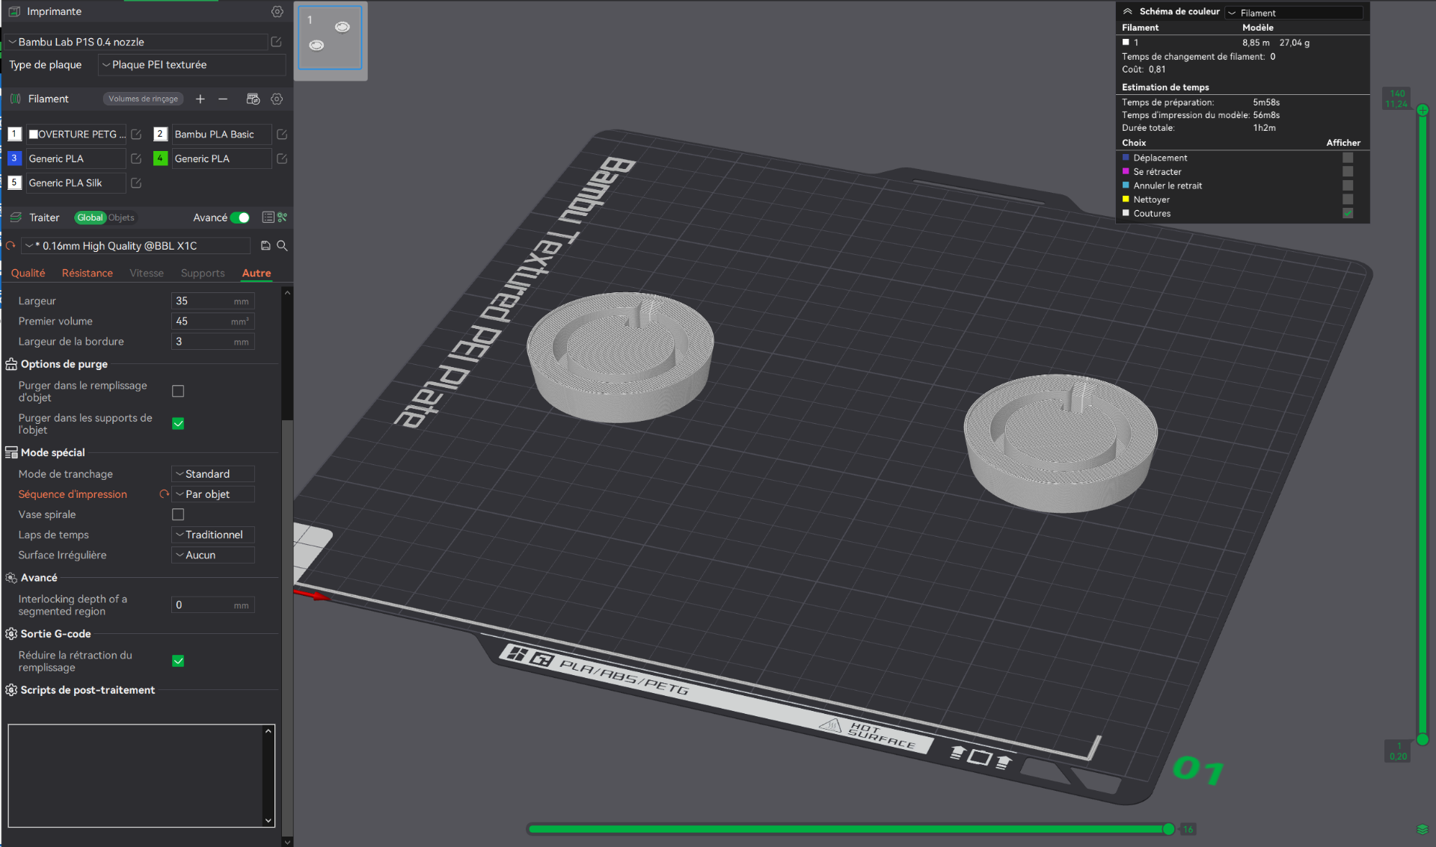Click the lower handle of the layer slider
Screen dimensions: 1436x847
point(1423,739)
